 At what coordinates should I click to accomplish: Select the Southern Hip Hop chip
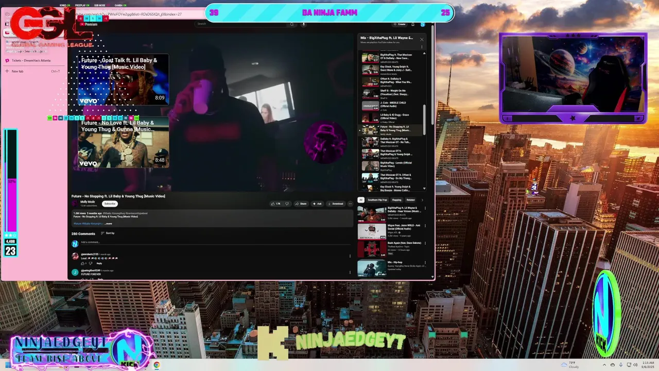377,200
